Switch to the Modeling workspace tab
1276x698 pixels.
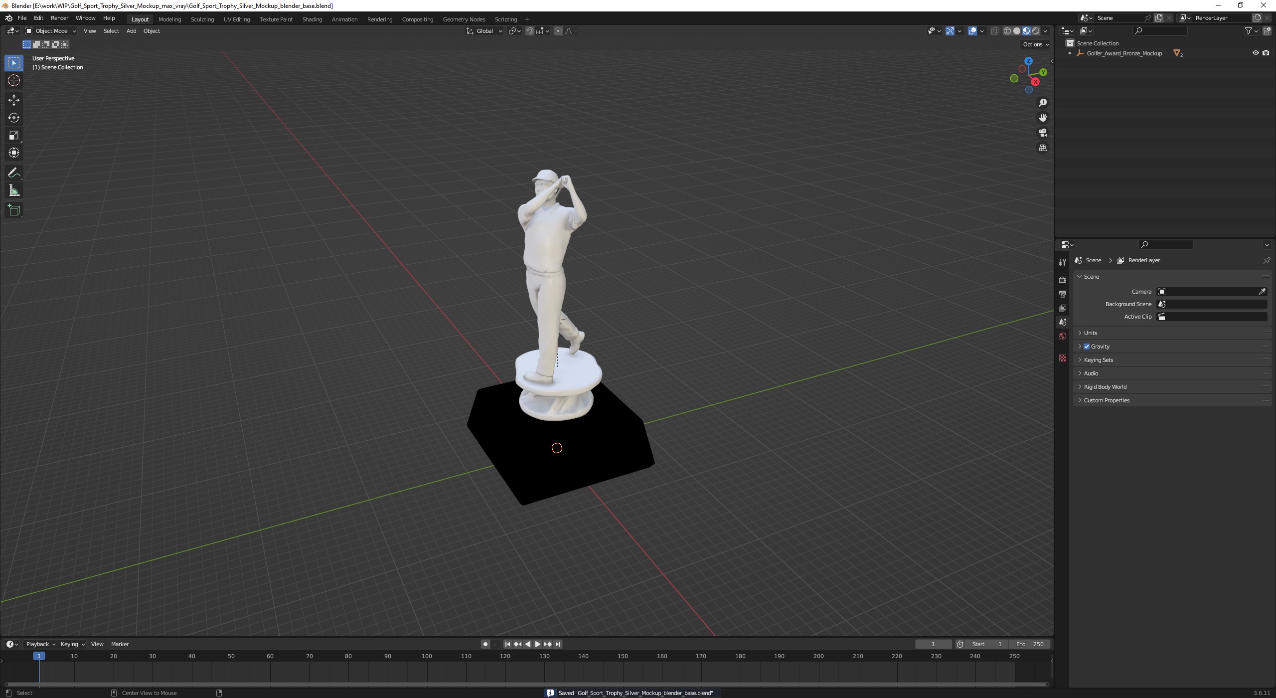pos(169,19)
